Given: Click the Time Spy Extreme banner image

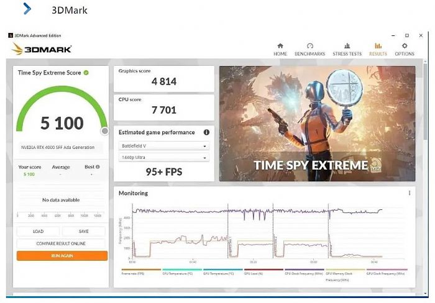Looking at the screenshot, I should click(x=317, y=124).
